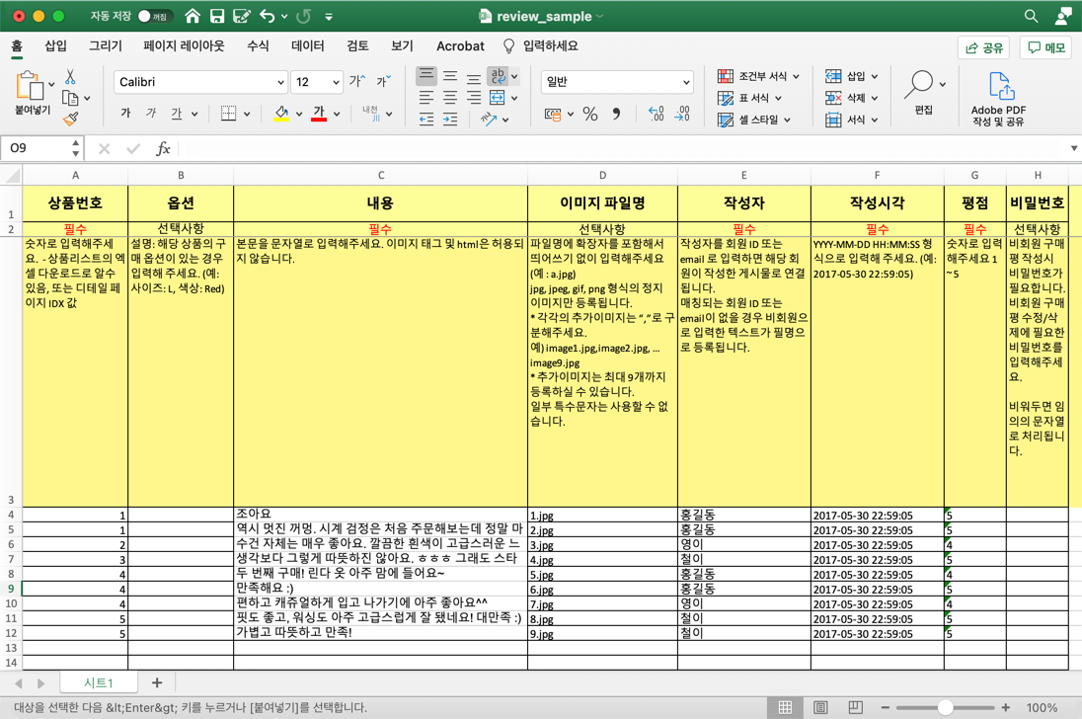Apply red font color 가
Image resolution: width=1082 pixels, height=719 pixels.
pyautogui.click(x=319, y=114)
